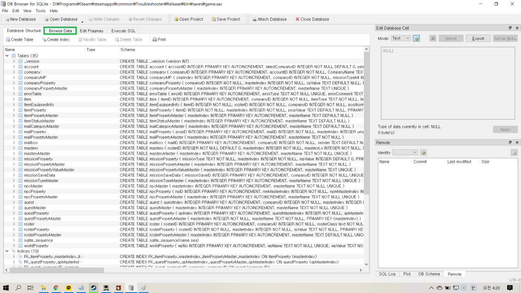Expand the roster table node

(14, 224)
